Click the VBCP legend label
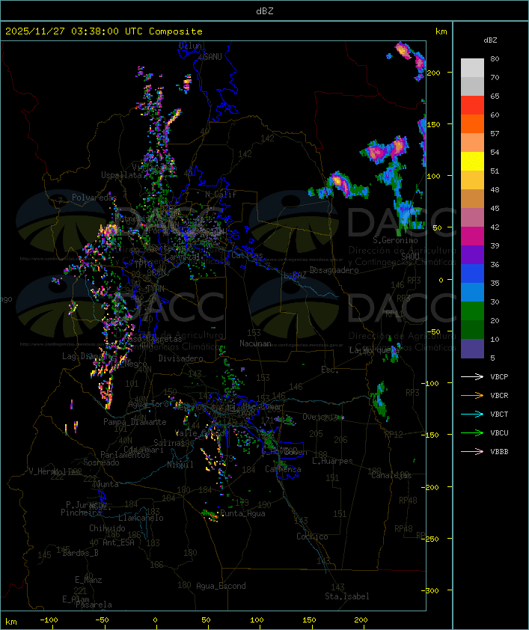 point(499,377)
